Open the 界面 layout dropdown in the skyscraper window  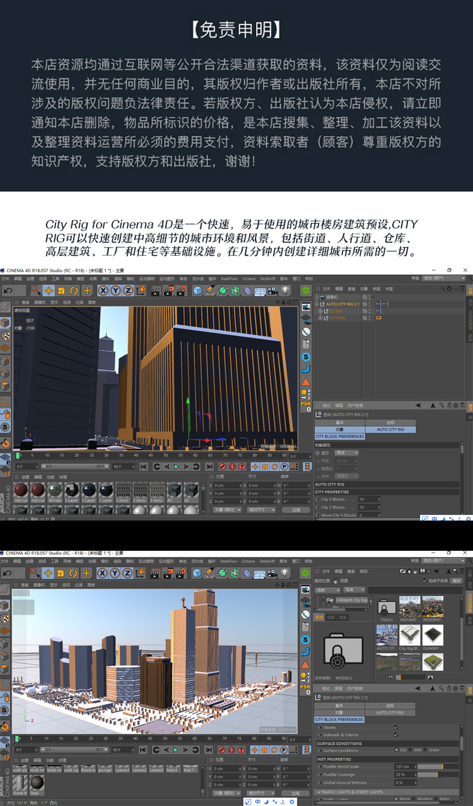pos(444,279)
